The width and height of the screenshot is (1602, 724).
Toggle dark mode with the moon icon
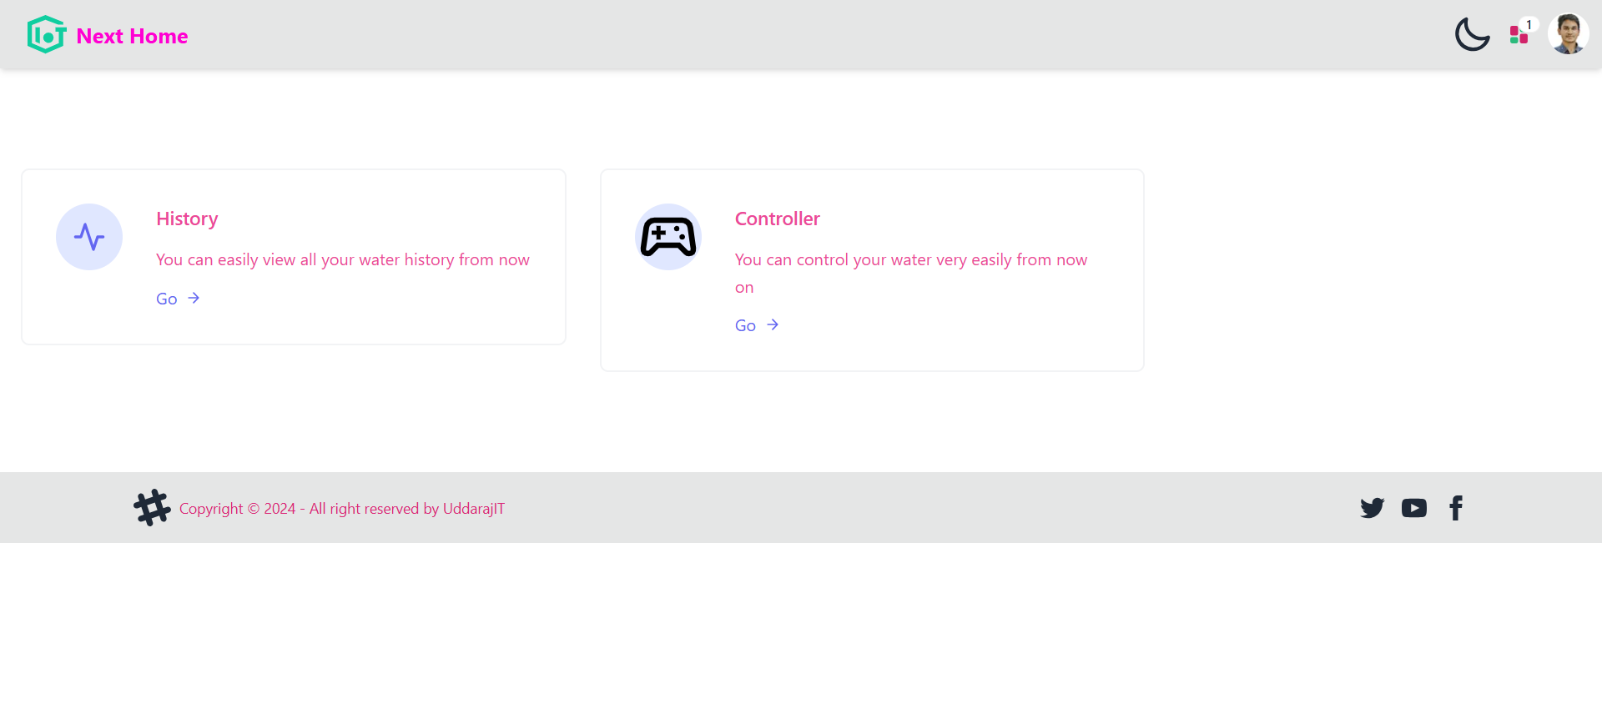pyautogui.click(x=1472, y=35)
